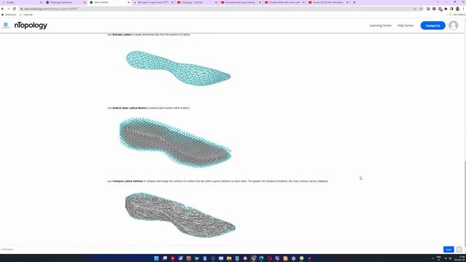
Task: Open the Bookmarks folder in bookmarks bar
Action: pyautogui.click(x=9, y=15)
